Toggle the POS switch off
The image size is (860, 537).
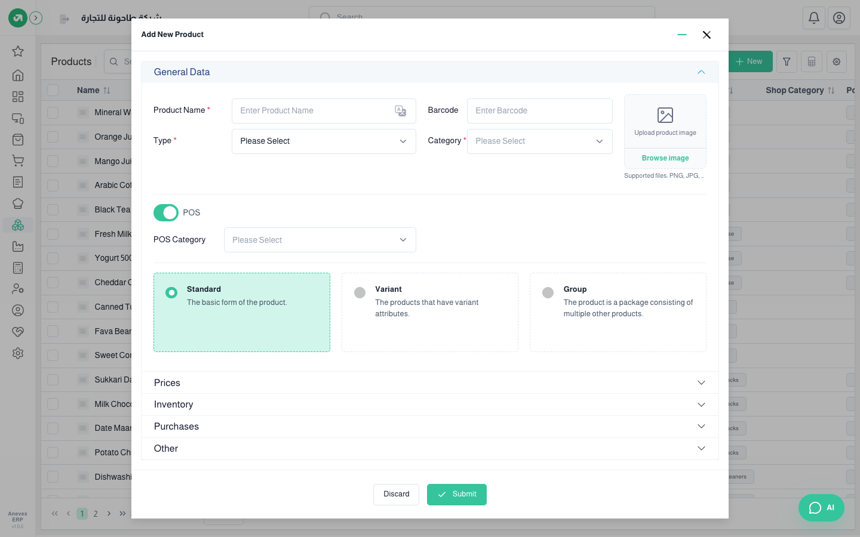pyautogui.click(x=166, y=212)
